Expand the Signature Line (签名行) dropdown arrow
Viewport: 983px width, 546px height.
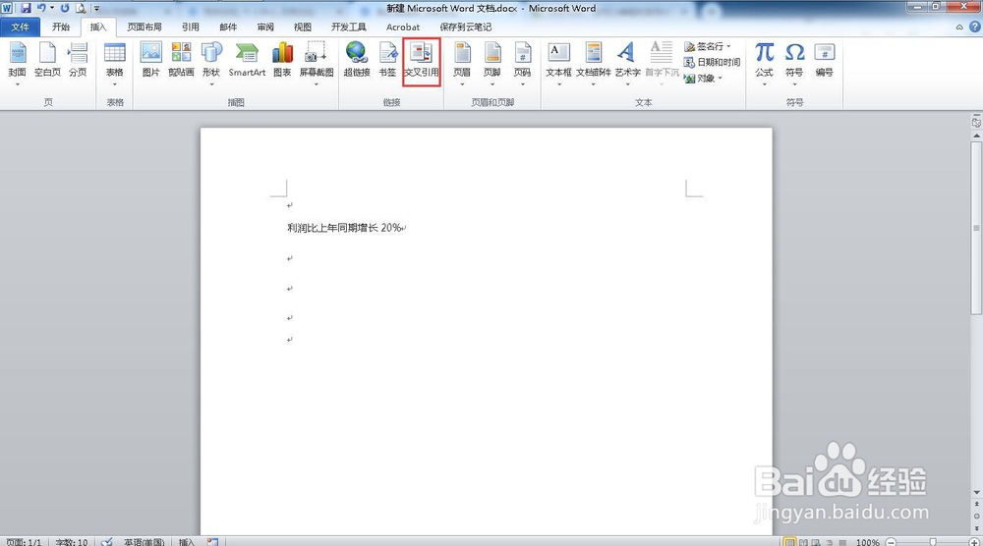tap(728, 46)
